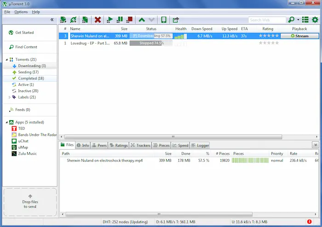Sort by Size column in torrent list

[x=124, y=29]
